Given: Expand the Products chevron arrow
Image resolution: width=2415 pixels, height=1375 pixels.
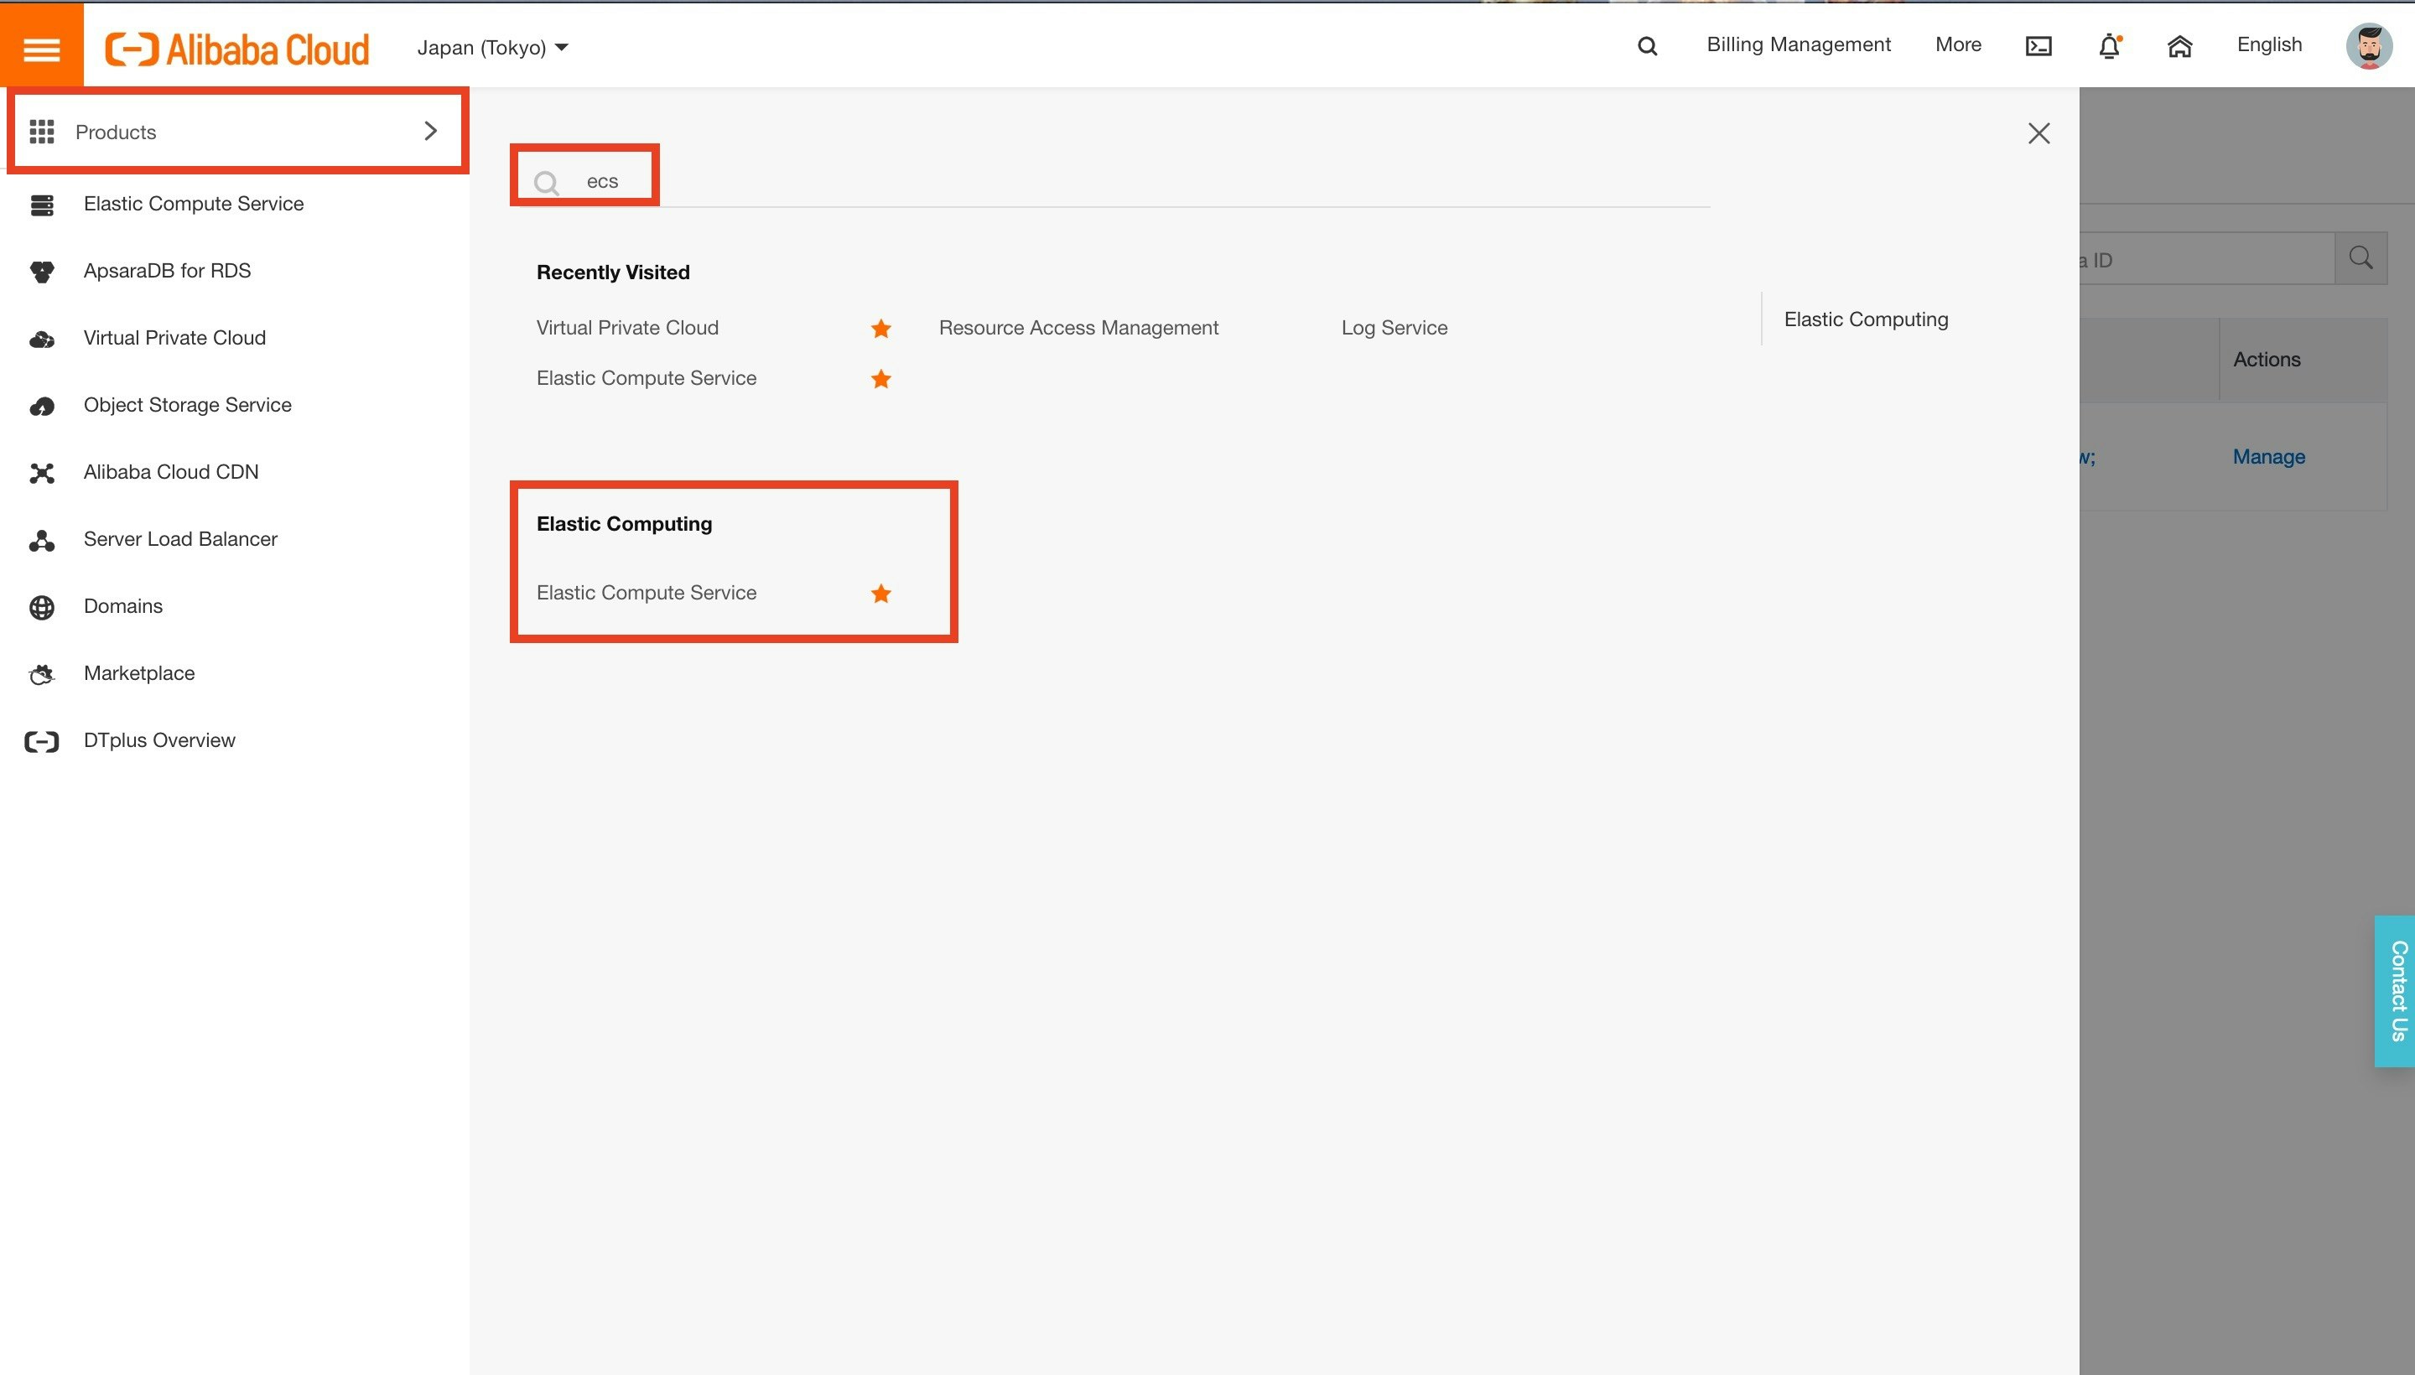Looking at the screenshot, I should tap(431, 130).
